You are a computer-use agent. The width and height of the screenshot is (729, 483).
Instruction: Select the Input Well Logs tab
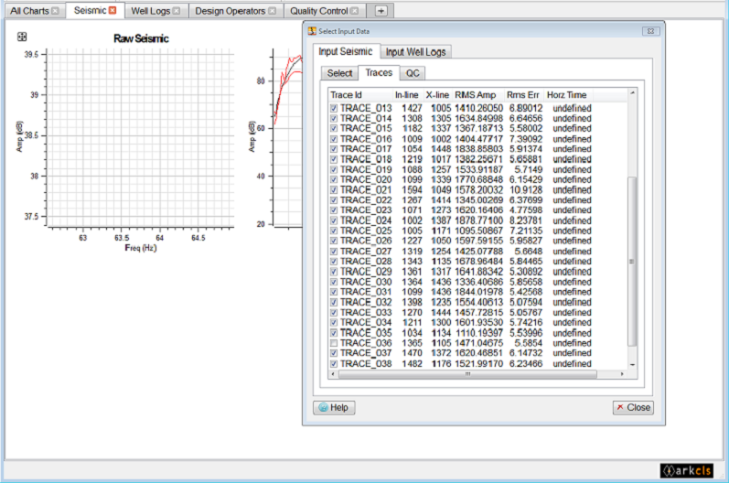tap(415, 52)
